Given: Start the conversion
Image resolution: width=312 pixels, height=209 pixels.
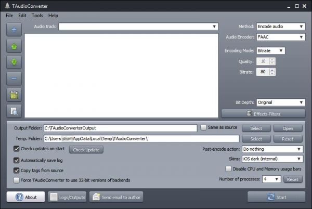Looking at the screenshot, I should click(277, 197).
